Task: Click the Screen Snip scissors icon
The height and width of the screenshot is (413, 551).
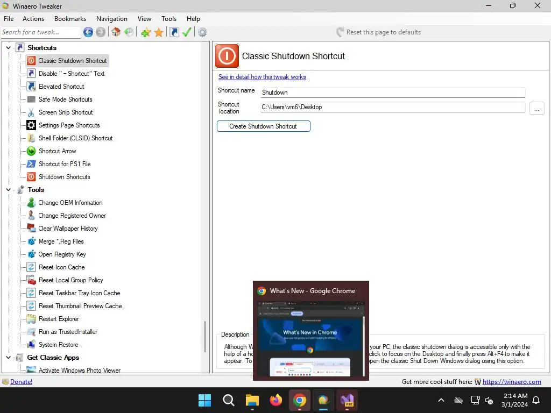Action: tap(31, 112)
